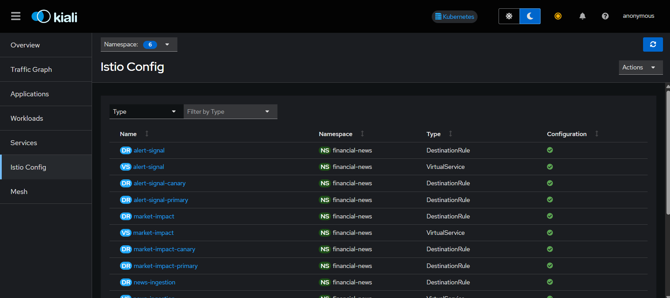Open the Type filter category dropdown
Screen dimensions: 670x298
[x=146, y=112]
